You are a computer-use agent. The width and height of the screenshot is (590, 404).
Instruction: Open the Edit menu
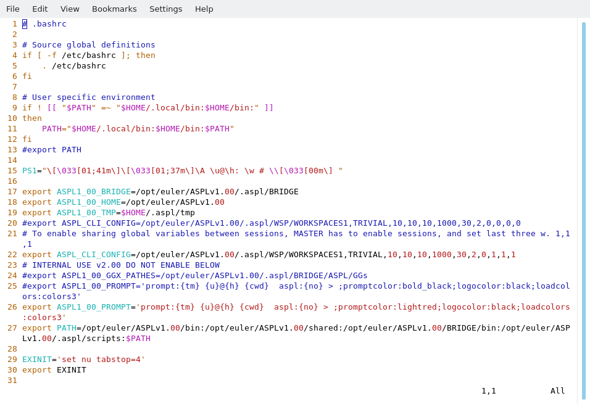pos(40,9)
